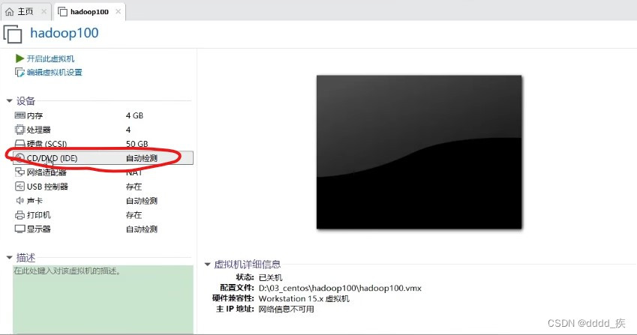This screenshot has height=335, width=637.
Task: Click the home icon on 主页 tab
Action: pos(9,12)
